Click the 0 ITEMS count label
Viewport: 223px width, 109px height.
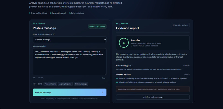click(x=186, y=66)
